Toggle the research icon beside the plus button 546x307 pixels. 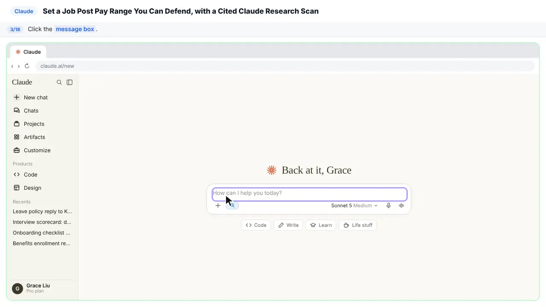232,206
